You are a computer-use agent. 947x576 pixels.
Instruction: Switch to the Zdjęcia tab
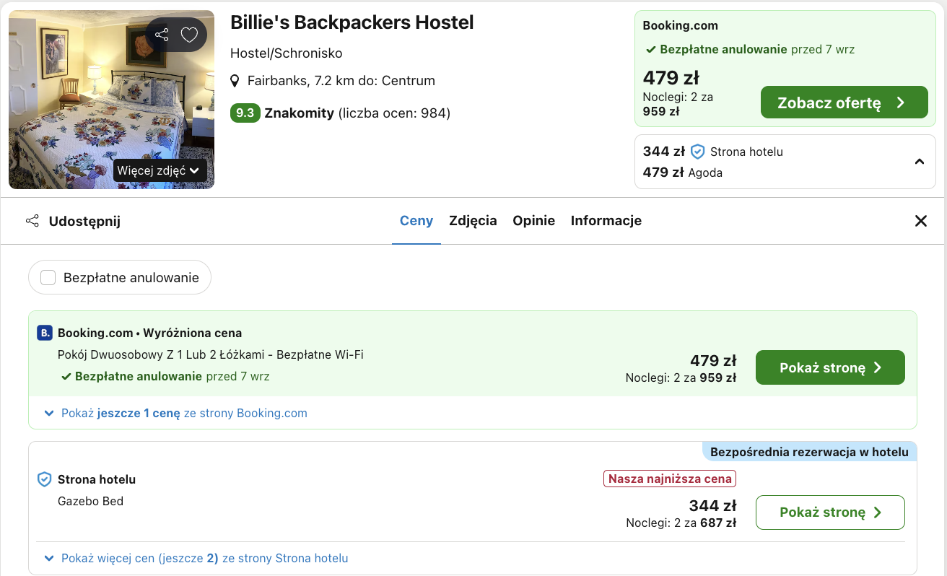[x=473, y=221]
